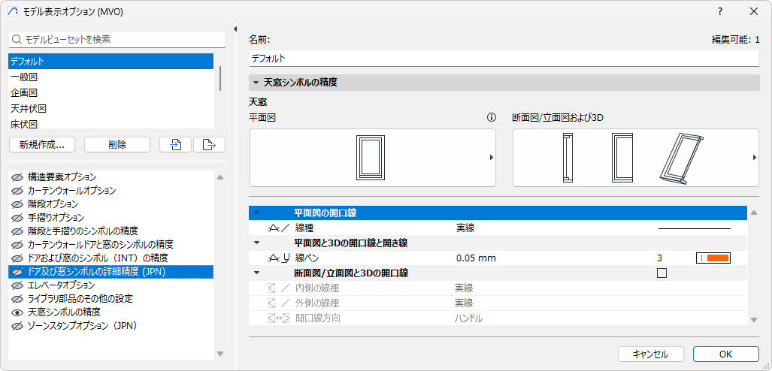Toggle eye icon for 階段オプション
772x371 pixels.
(x=18, y=204)
